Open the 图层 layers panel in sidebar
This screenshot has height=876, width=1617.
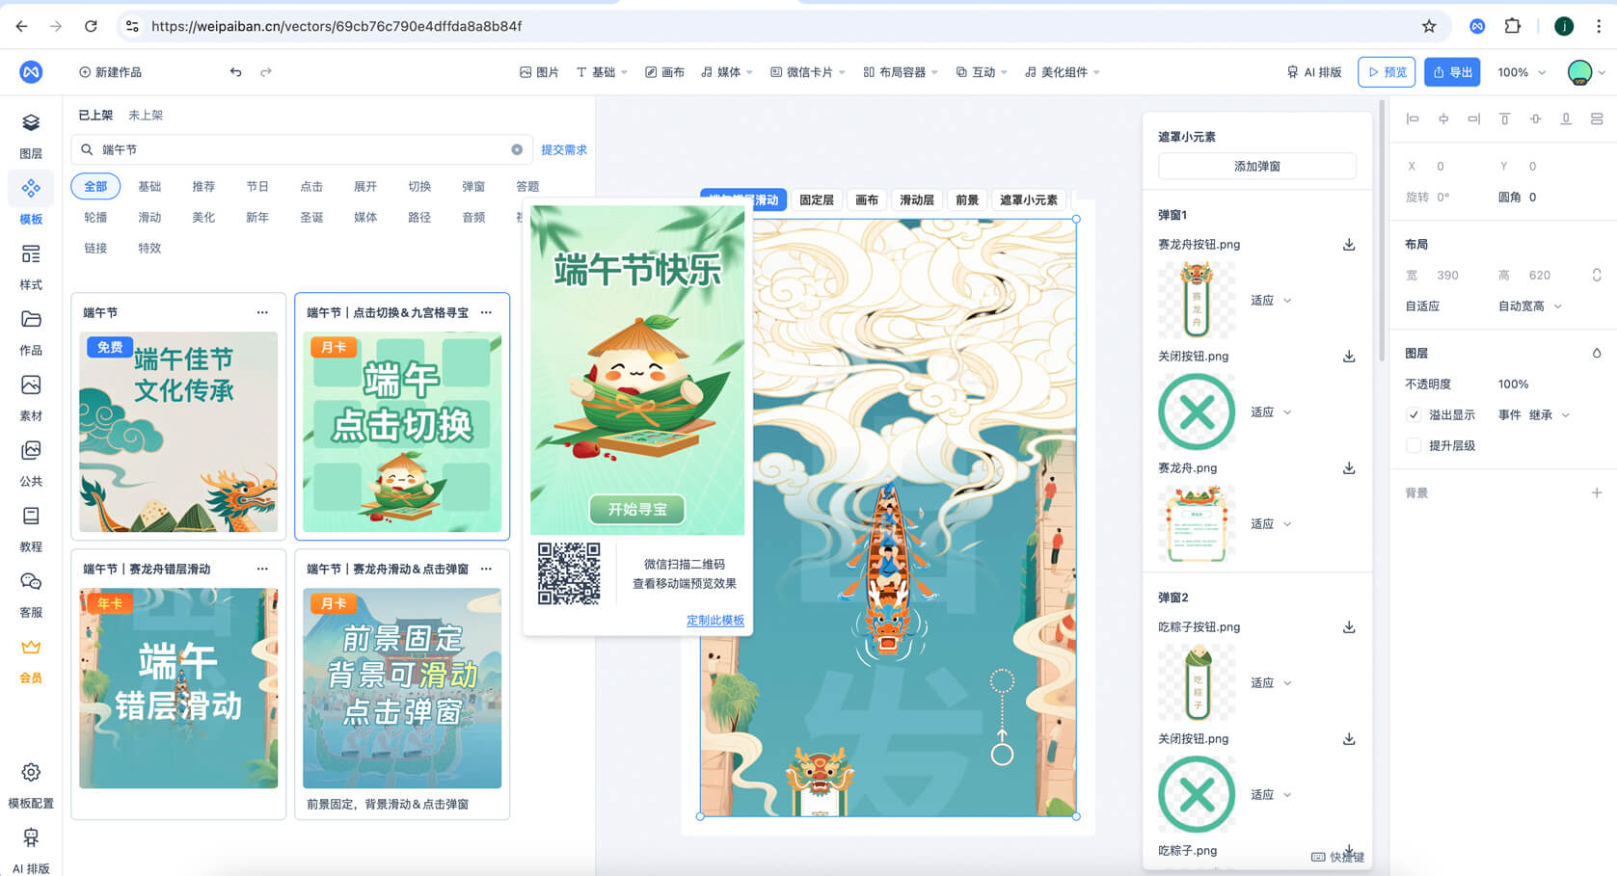(31, 134)
